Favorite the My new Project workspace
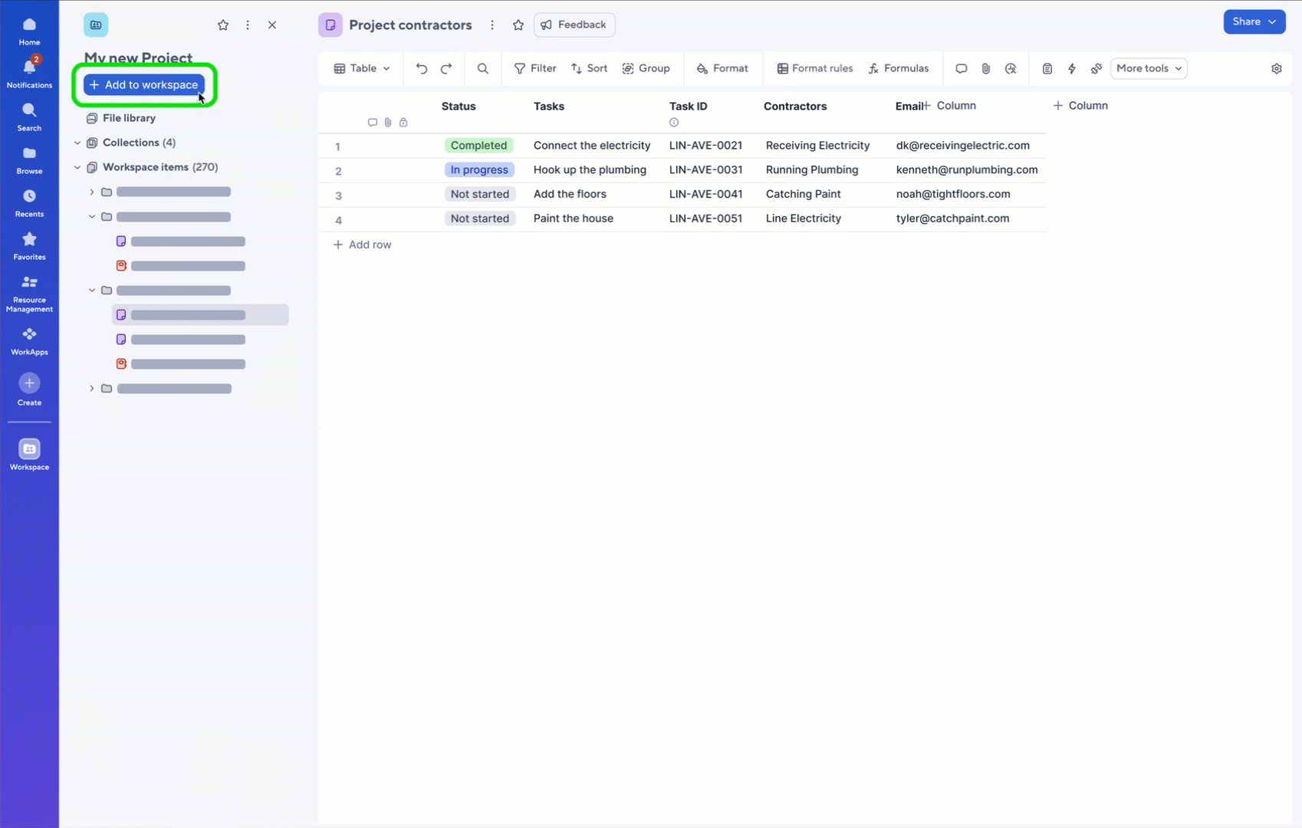Screen dimensions: 1302x828 [223, 25]
